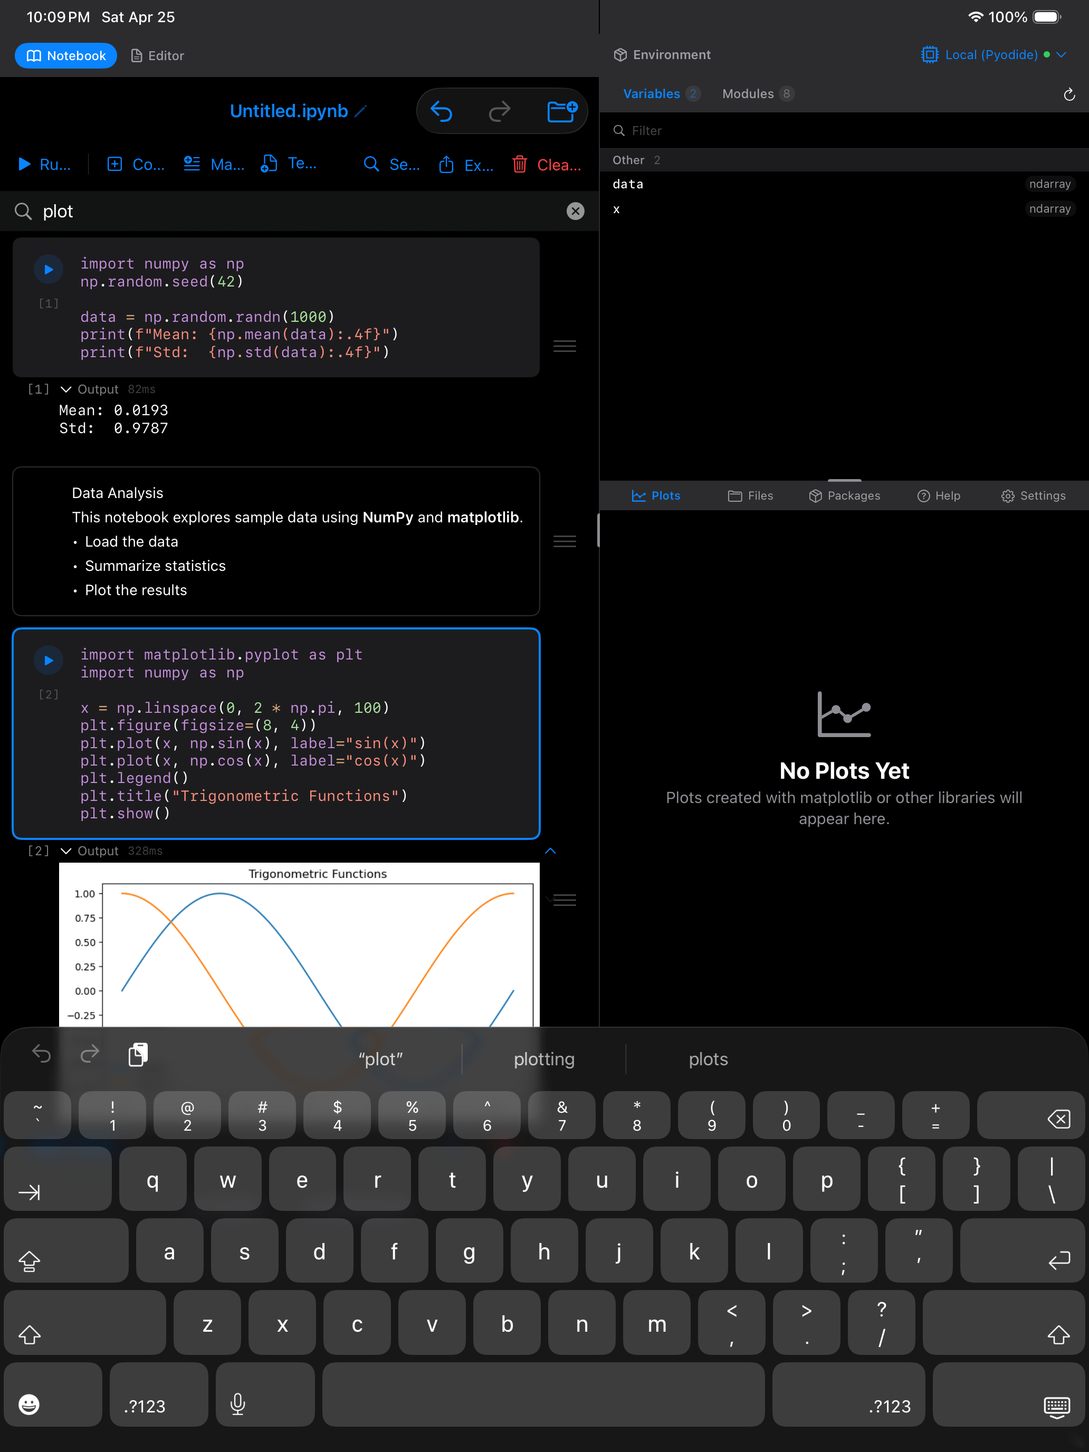This screenshot has width=1089, height=1452.
Task: Inspect the x ndarray variable
Action: [x=844, y=209]
